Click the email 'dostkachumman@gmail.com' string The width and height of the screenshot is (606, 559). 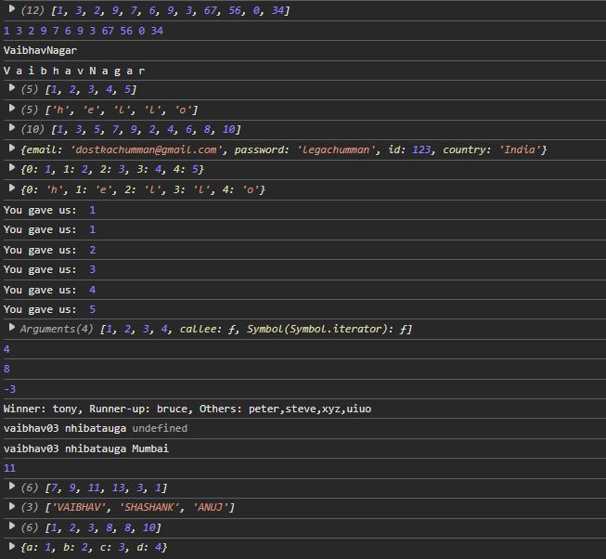pyautogui.click(x=147, y=150)
